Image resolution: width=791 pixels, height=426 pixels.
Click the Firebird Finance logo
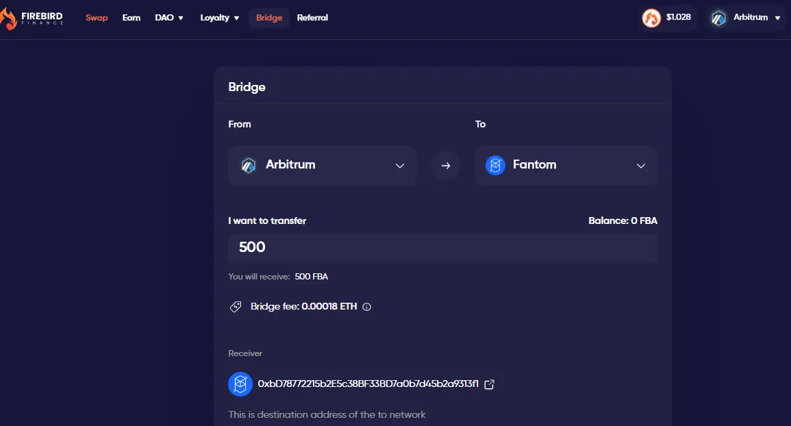(x=32, y=18)
